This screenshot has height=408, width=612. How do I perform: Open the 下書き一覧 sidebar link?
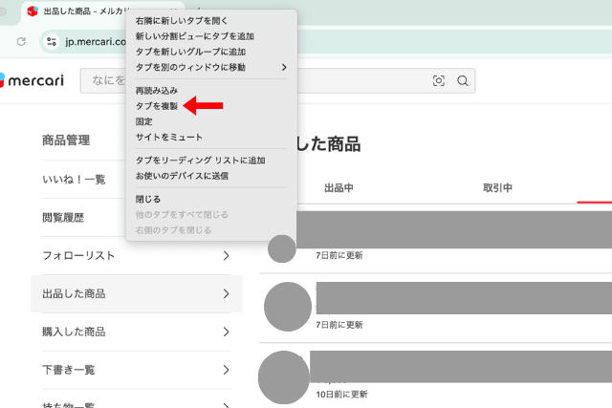[68, 370]
